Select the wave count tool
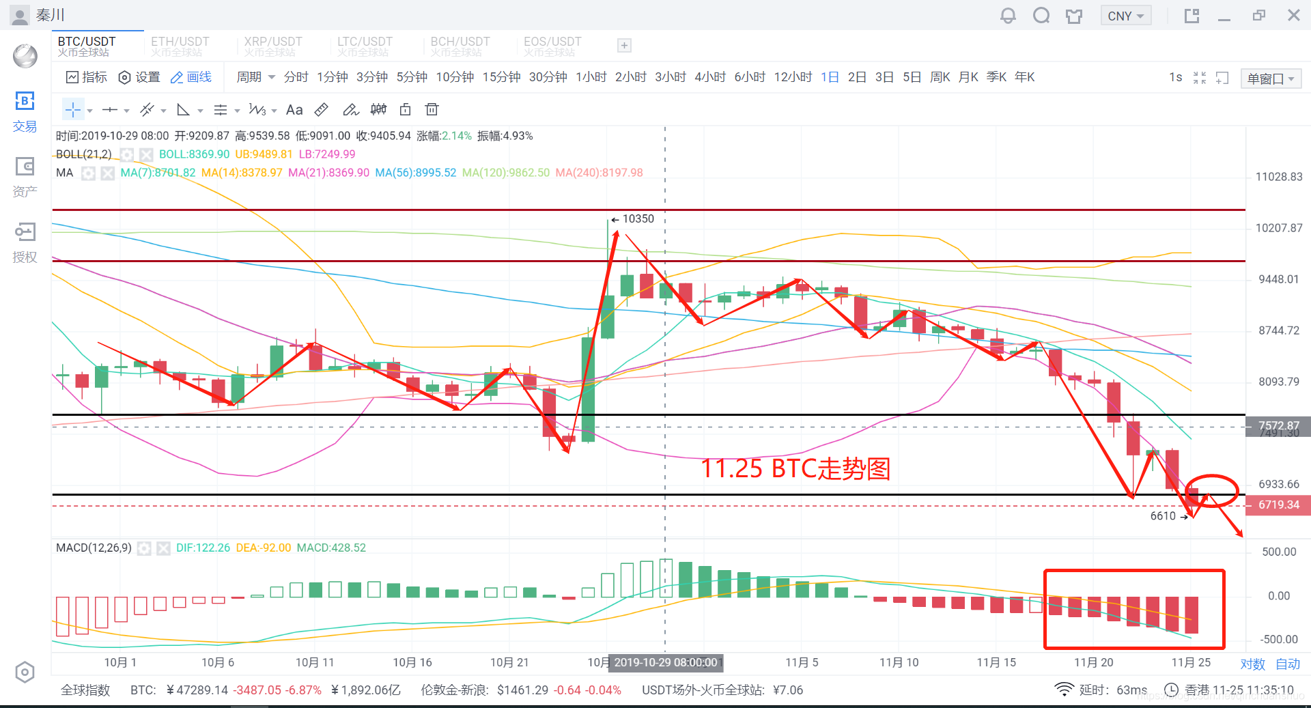The image size is (1311, 708). point(257,109)
